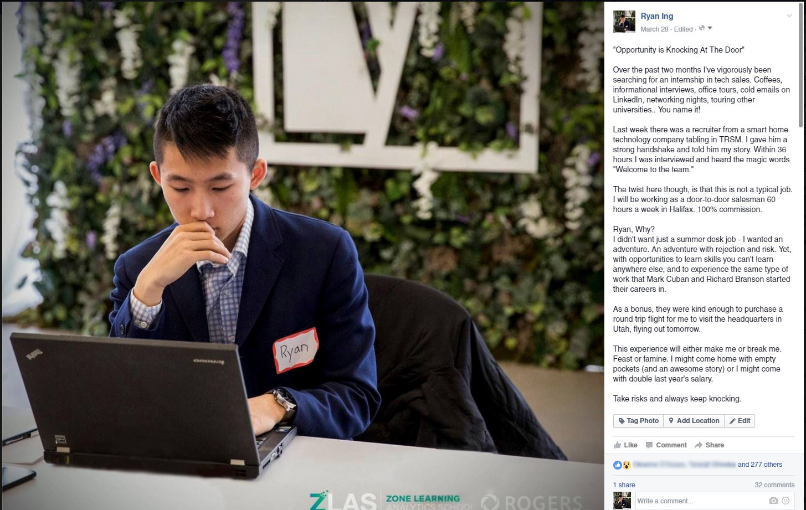Click the Tag Photo button
The width and height of the screenshot is (806, 510).
[x=638, y=421]
